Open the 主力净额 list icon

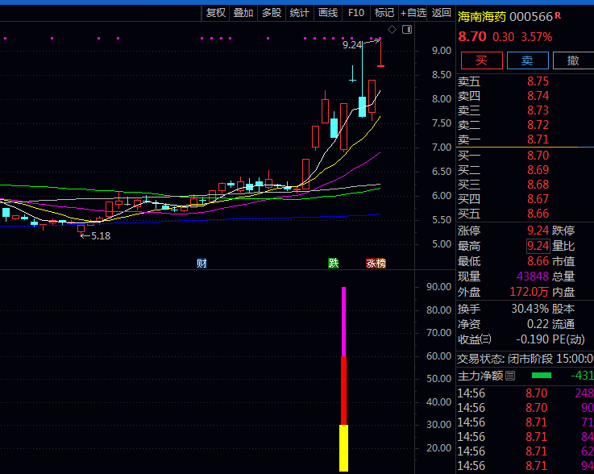(x=510, y=375)
